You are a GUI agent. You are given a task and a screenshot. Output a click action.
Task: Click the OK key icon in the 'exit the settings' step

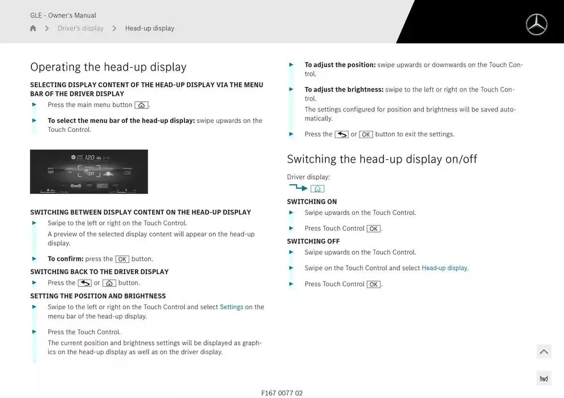366,135
